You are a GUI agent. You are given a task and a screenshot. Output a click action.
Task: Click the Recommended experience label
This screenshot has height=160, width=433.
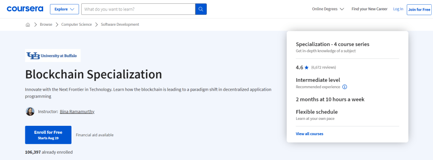pyautogui.click(x=318, y=87)
